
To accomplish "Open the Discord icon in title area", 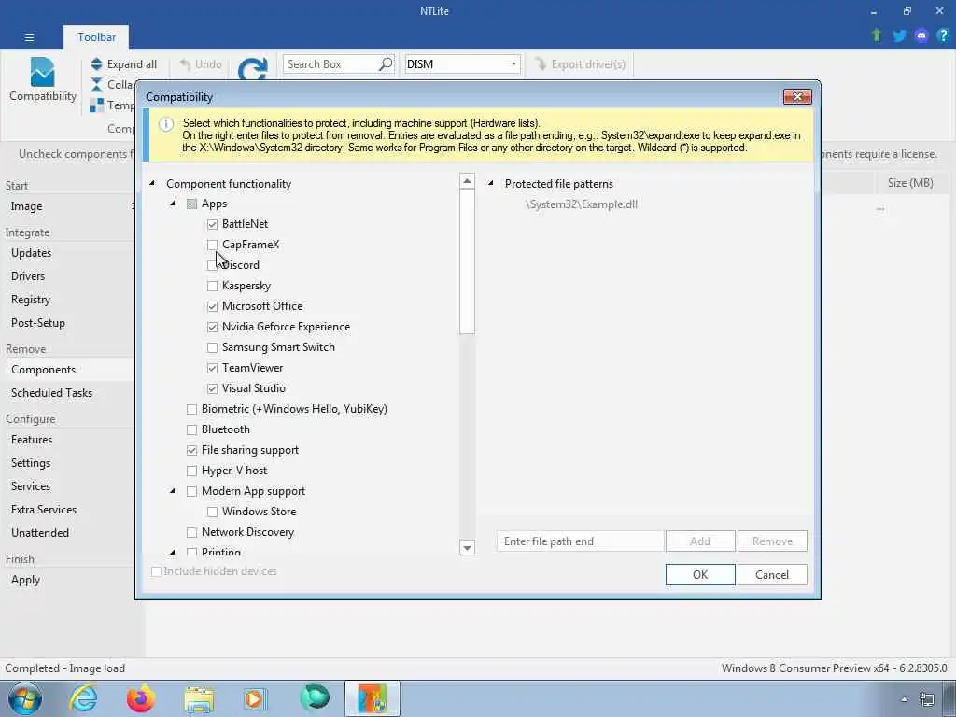I will [921, 35].
